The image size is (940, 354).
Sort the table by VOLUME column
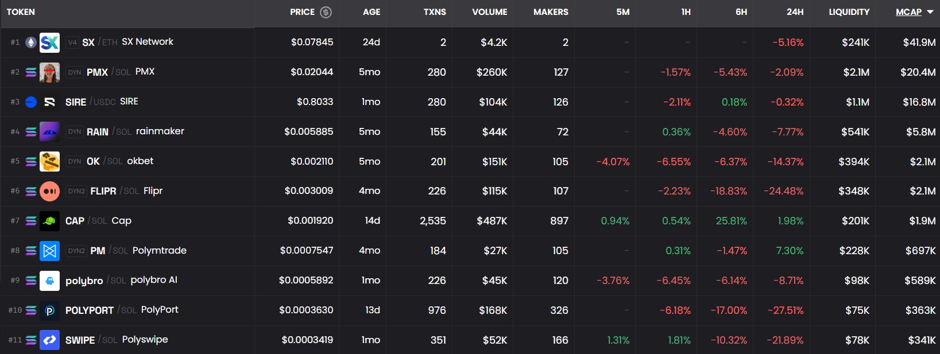[x=489, y=12]
